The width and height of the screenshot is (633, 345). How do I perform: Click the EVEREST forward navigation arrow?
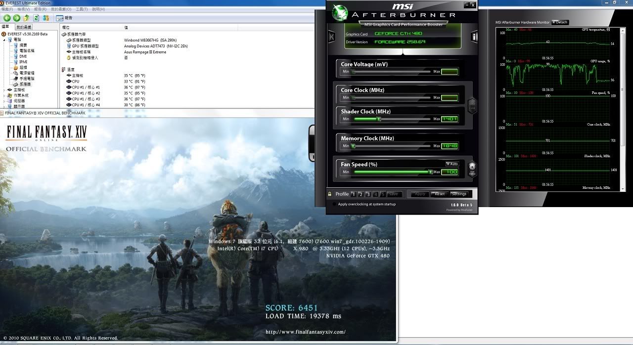coord(16,18)
